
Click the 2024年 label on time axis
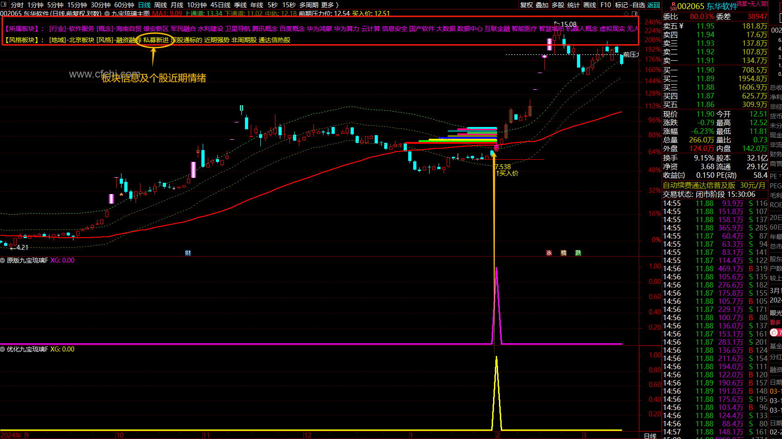click(x=11, y=435)
